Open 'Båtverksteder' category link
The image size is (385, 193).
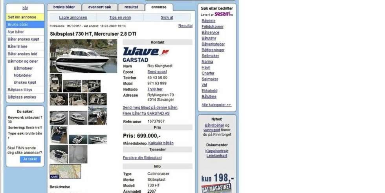click(213, 44)
